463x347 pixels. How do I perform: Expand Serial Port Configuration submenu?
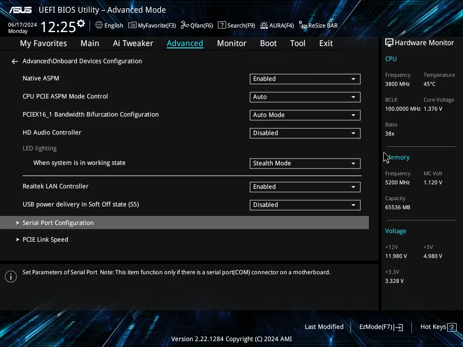click(184, 223)
